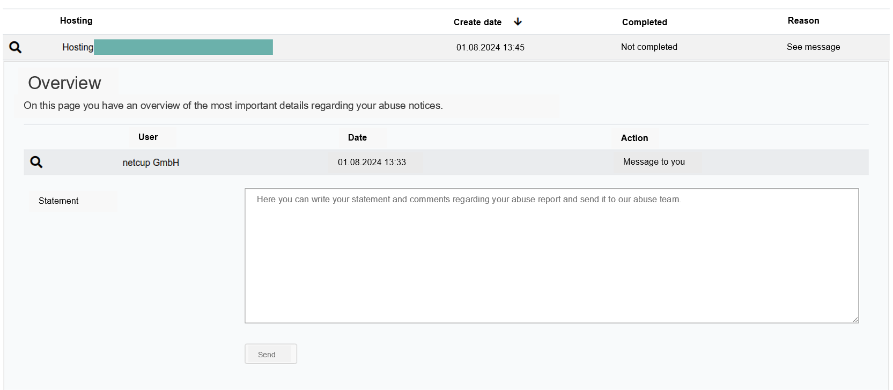Click the magnifier icon beside netcup GmbH
The image size is (893, 390).
coord(36,162)
